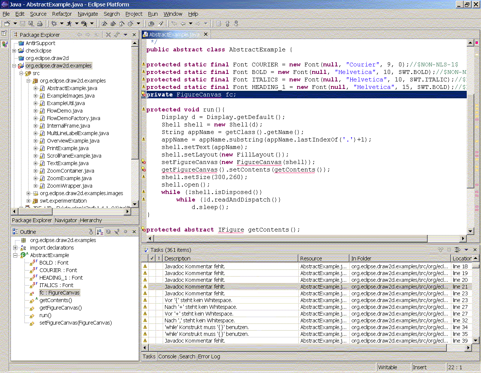Click the Go to Previous Problem icon
The height and width of the screenshot is (373, 481).
click(236, 24)
